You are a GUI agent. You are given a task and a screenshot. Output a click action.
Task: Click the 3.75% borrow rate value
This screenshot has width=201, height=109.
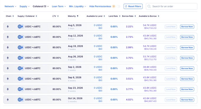pyautogui.click(x=129, y=58)
